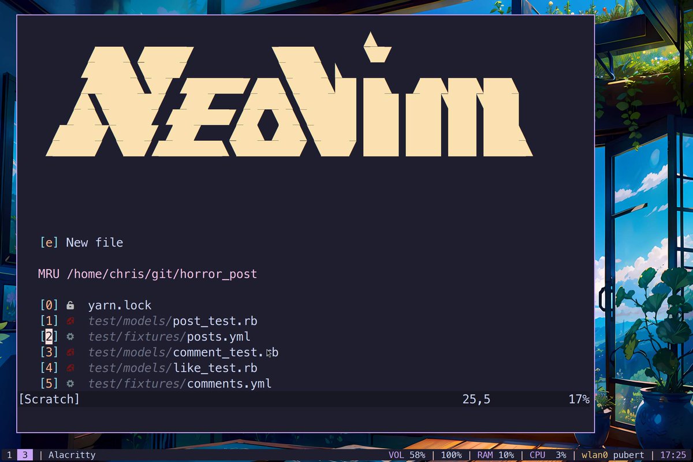This screenshot has width=693, height=462.
Task: Click the [0] shortcut index
Action: click(49, 305)
